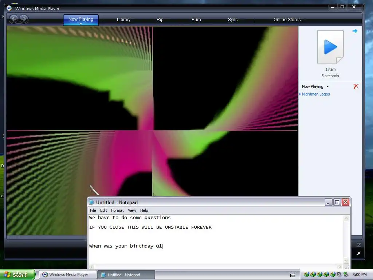This screenshot has width=373, height=280.
Task: Open the Rip tab
Action: (x=160, y=20)
